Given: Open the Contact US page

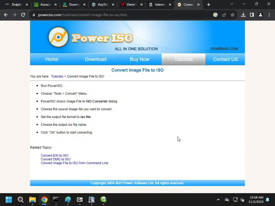Looking at the screenshot, I should click(225, 59).
